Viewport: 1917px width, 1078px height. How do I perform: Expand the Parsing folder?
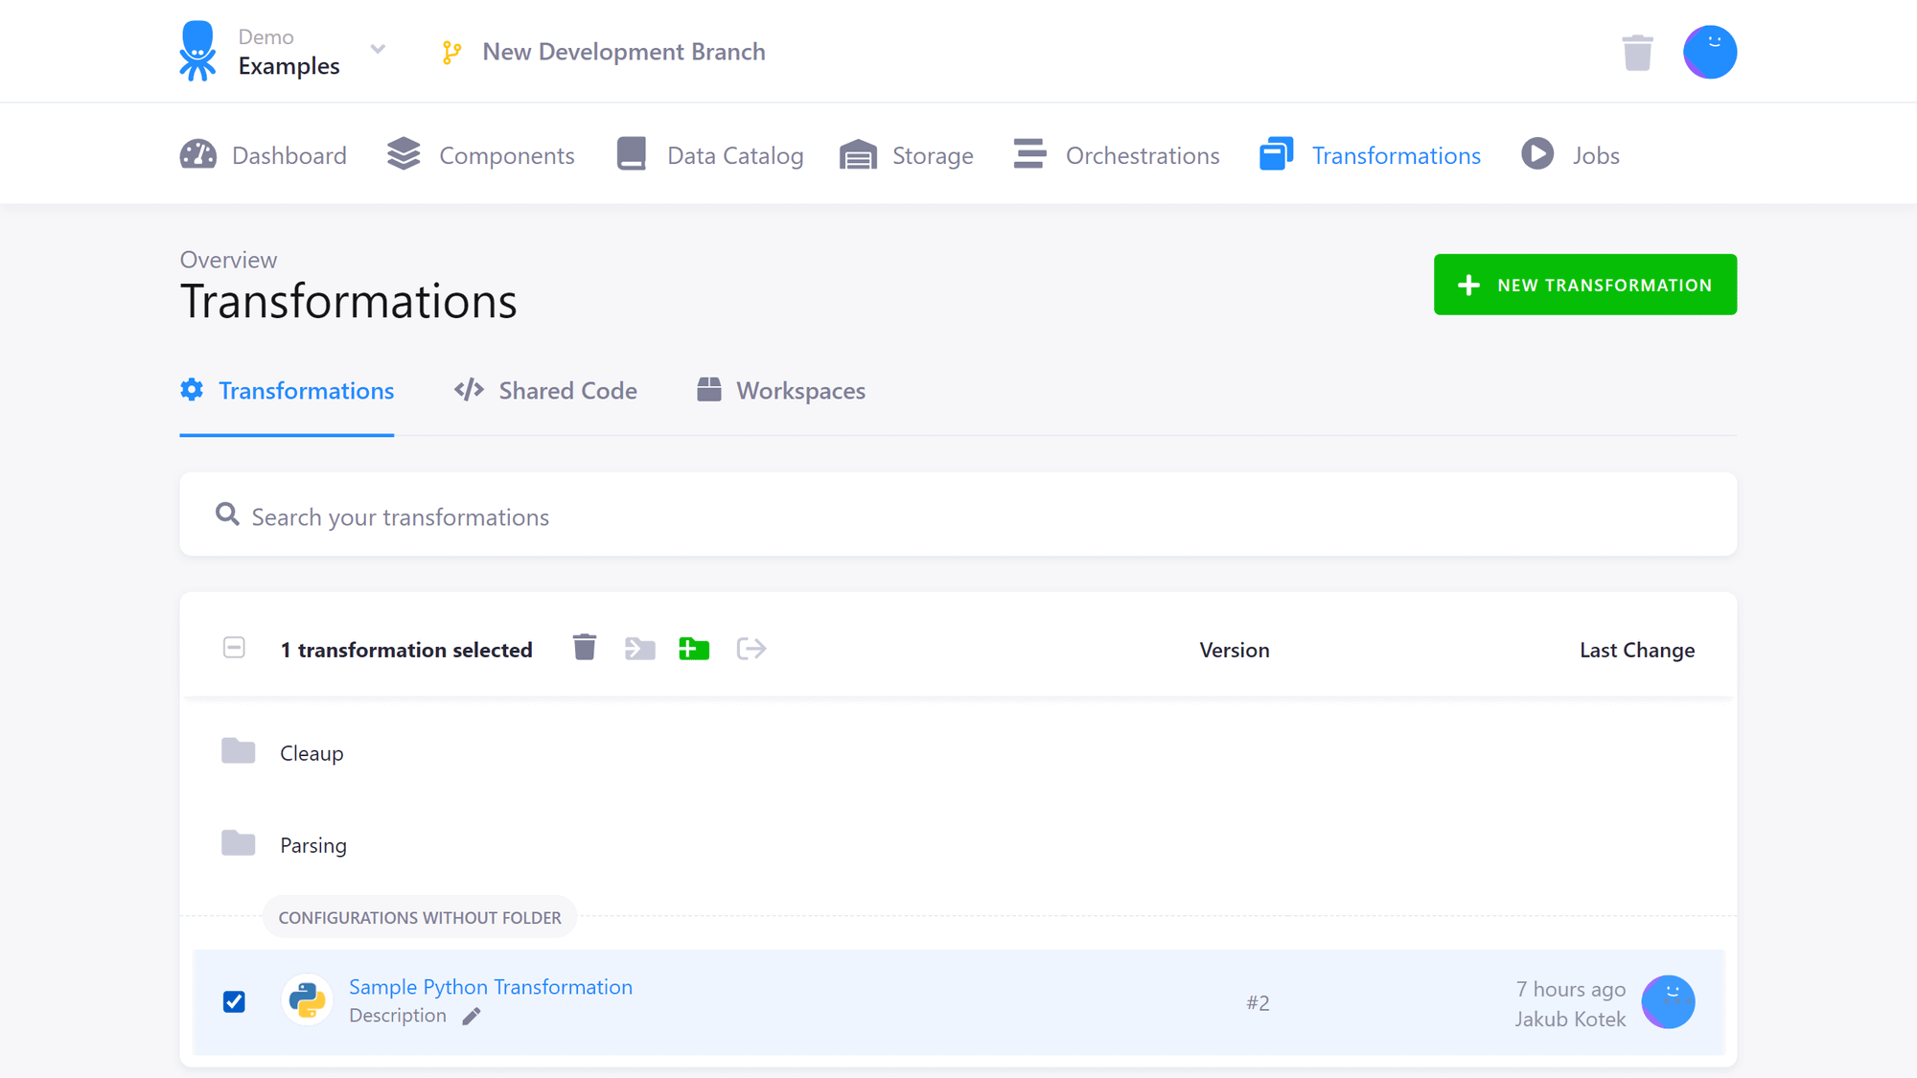click(312, 844)
